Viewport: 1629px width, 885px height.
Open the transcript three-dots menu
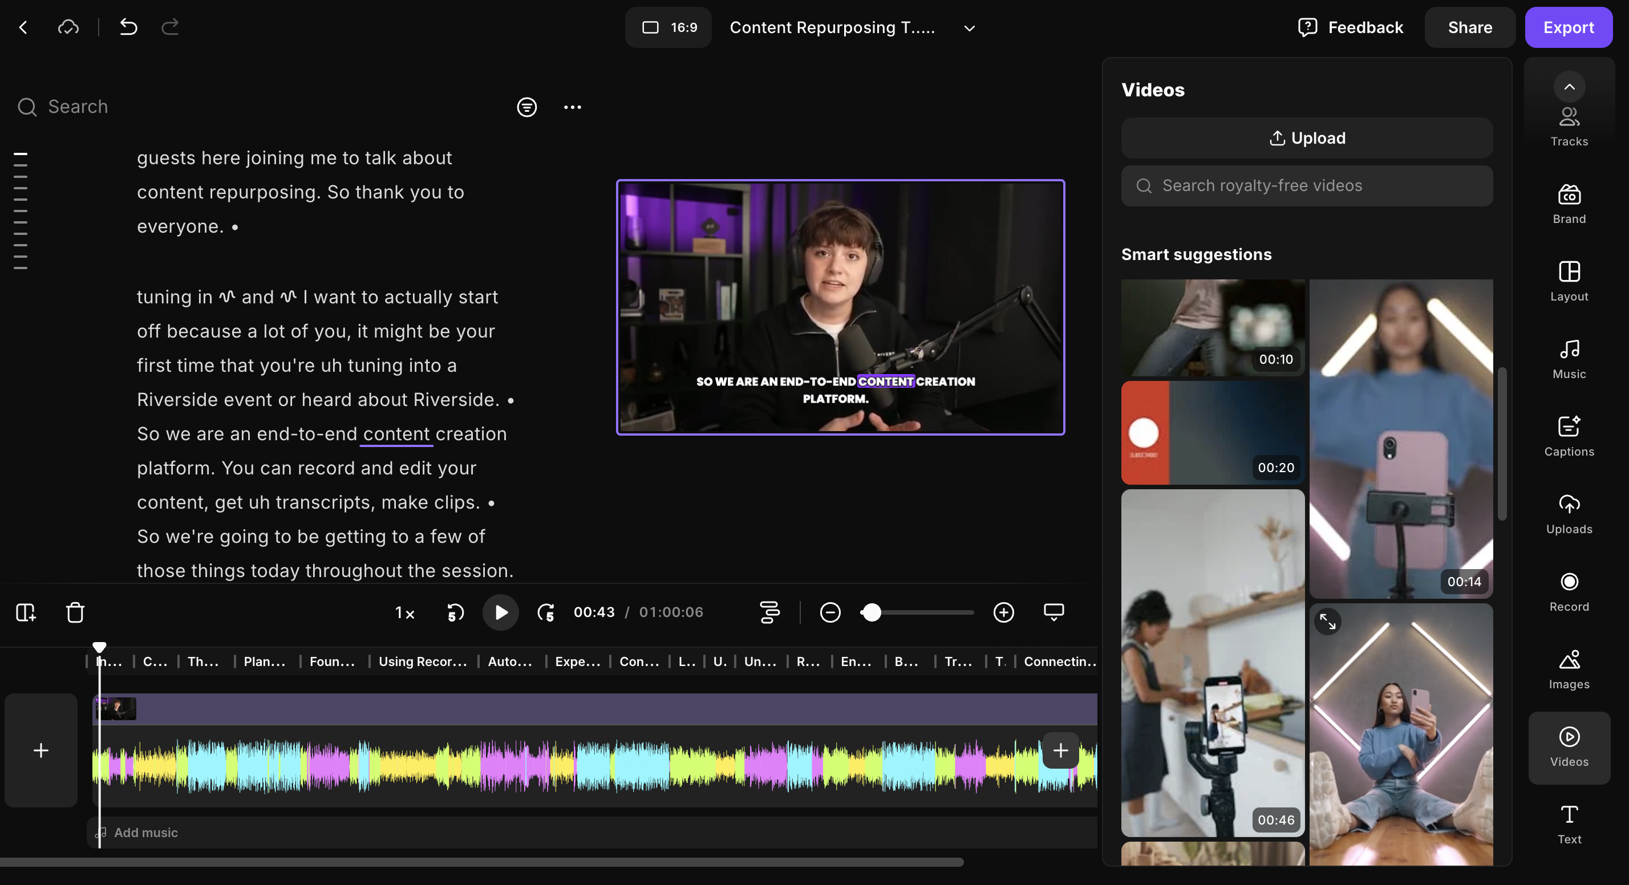pos(572,107)
